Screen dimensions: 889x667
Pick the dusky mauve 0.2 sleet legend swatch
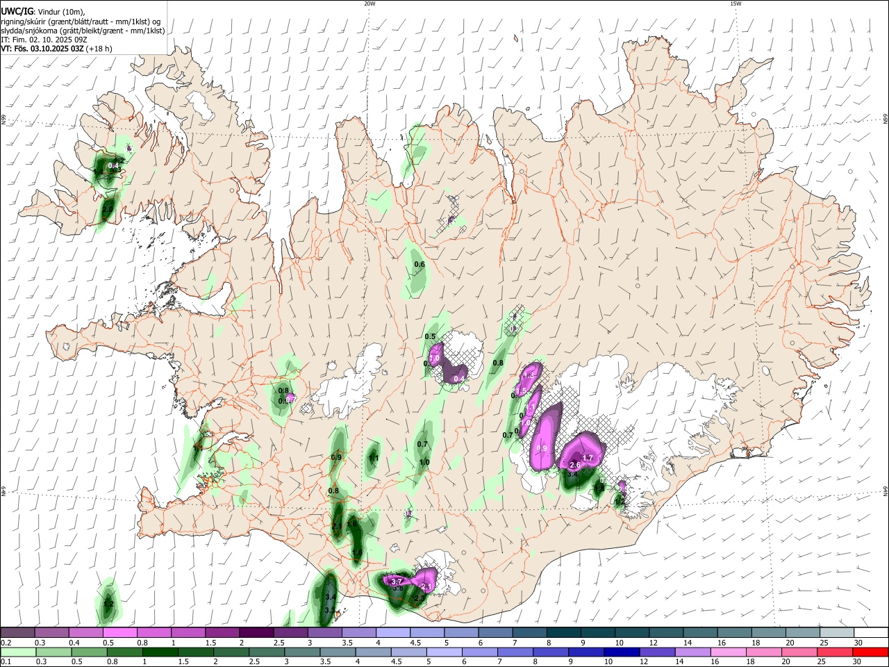pos(17,633)
